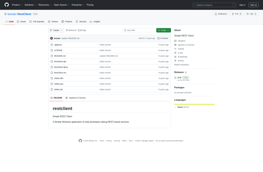Open the green Code dropdown button

tap(163, 30)
